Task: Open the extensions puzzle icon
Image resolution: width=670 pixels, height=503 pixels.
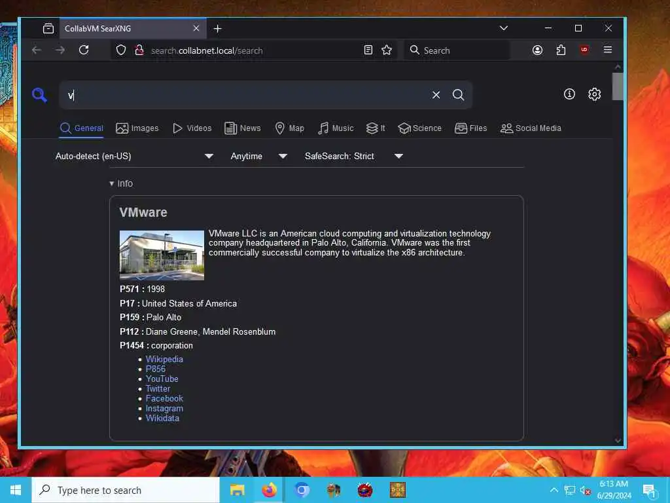Action: click(561, 50)
